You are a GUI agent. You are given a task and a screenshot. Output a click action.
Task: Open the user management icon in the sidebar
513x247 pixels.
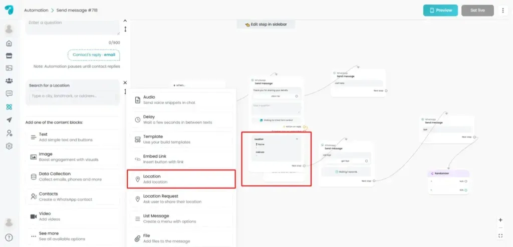9,133
